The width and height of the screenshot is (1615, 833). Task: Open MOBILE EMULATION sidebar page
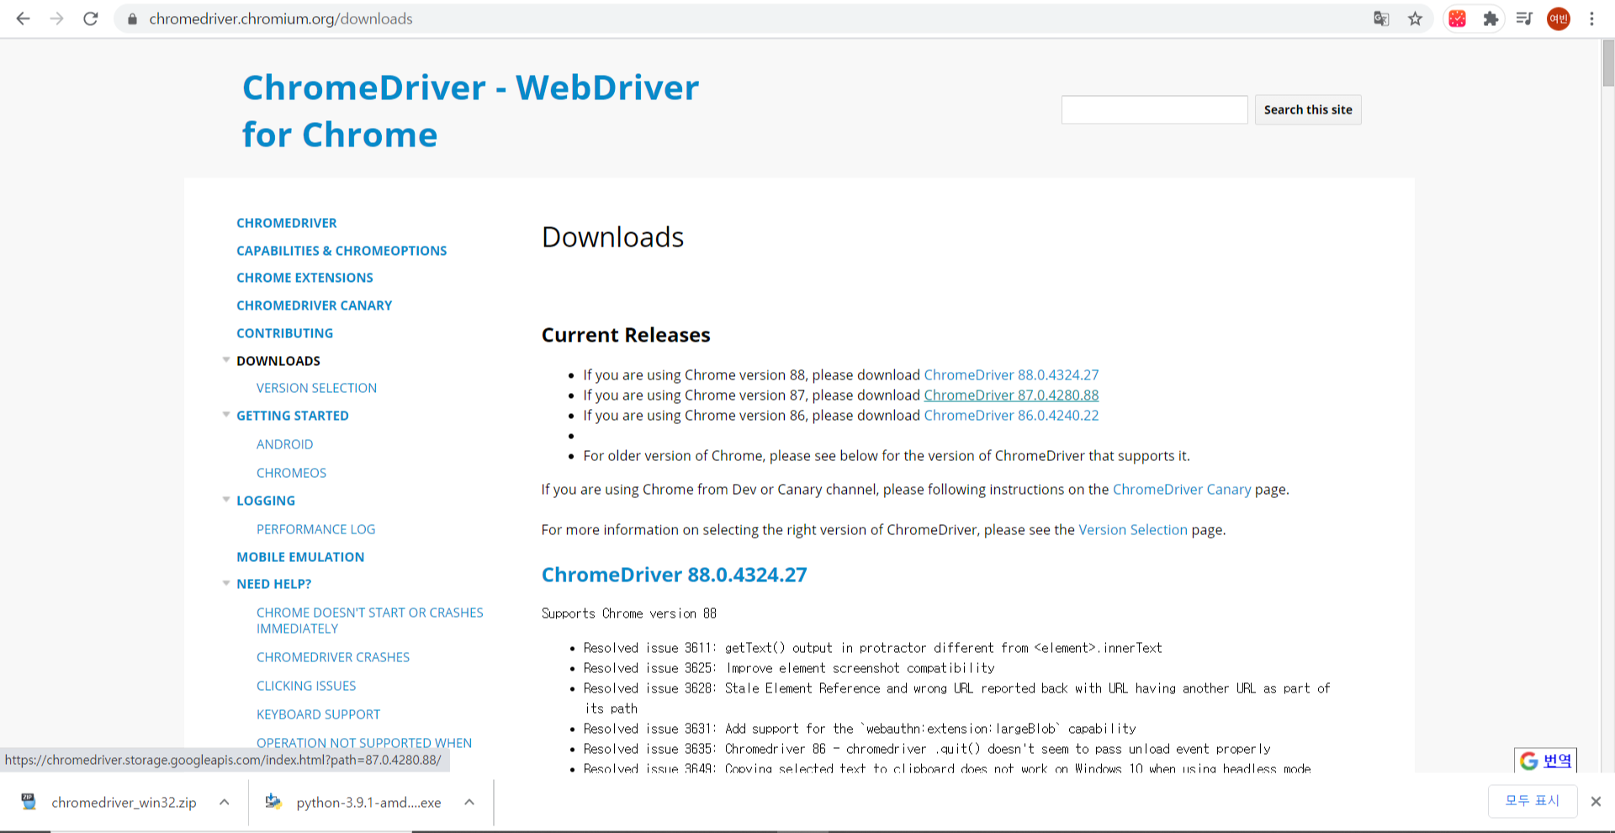[300, 557]
